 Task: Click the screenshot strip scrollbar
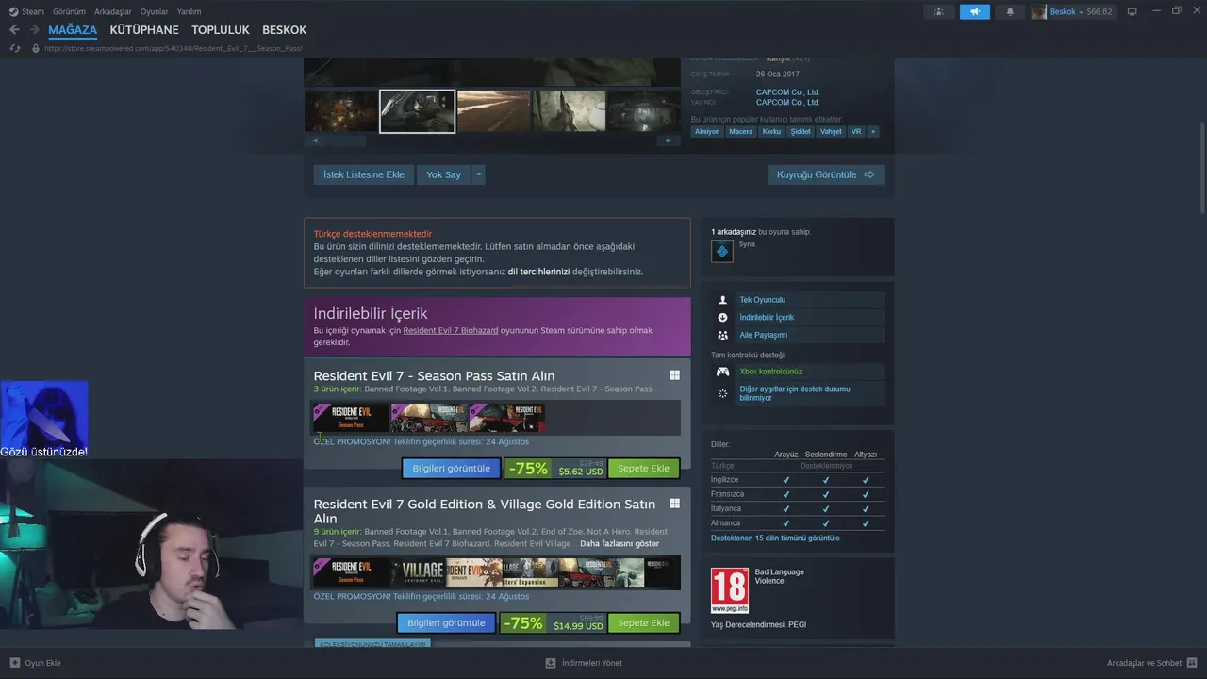[492, 141]
